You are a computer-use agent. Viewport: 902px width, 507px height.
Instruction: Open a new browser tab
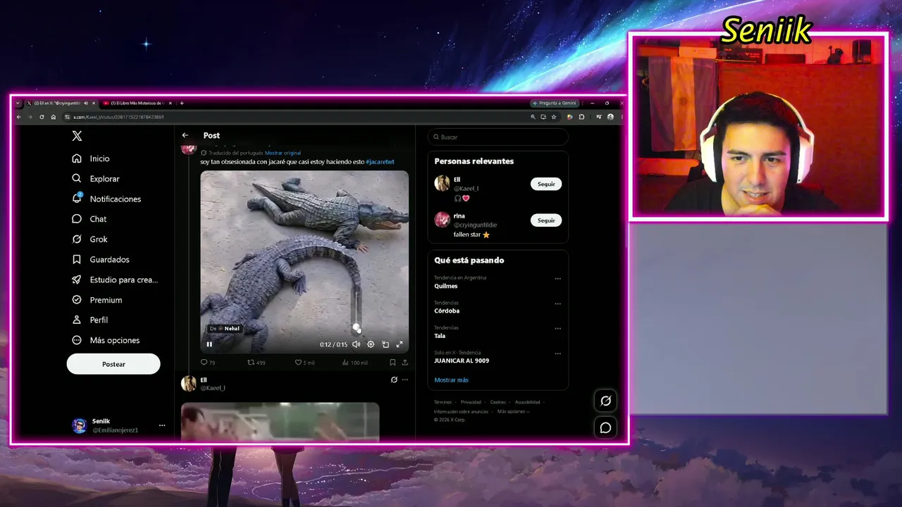click(x=182, y=103)
